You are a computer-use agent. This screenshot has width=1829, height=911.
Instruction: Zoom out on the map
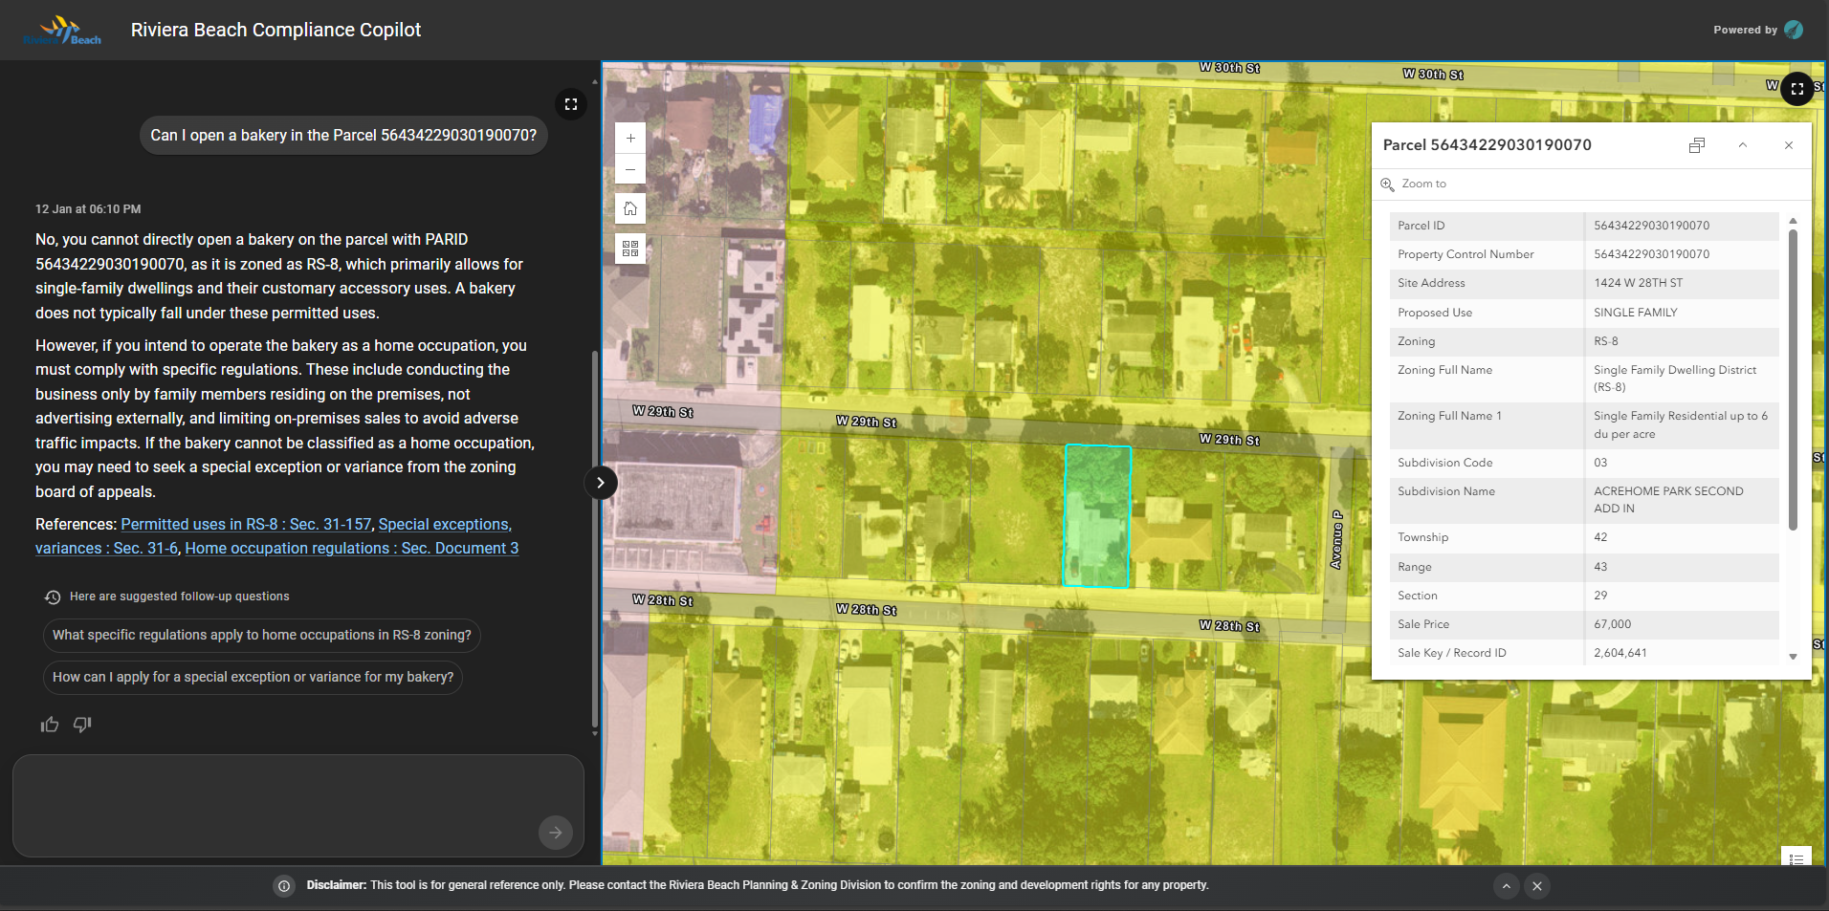(x=630, y=169)
